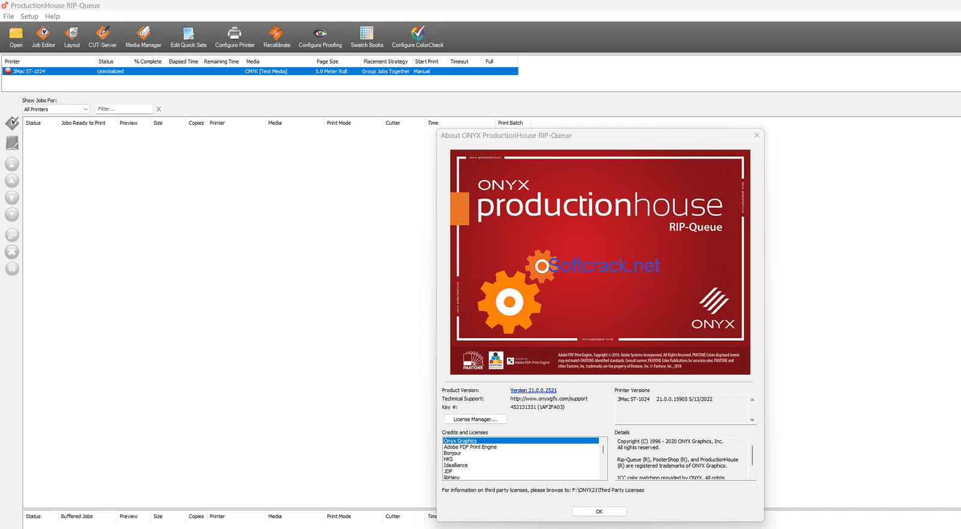961x529 pixels.
Task: Open the File menu
Action: tap(8, 16)
